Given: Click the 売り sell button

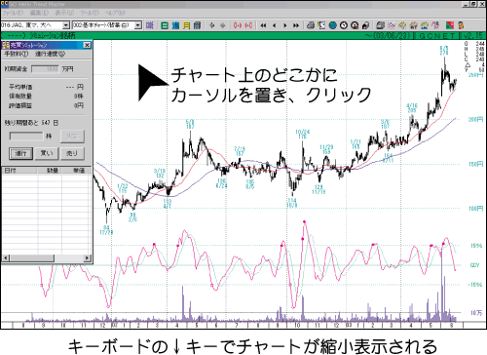Looking at the screenshot, I should click(x=72, y=153).
